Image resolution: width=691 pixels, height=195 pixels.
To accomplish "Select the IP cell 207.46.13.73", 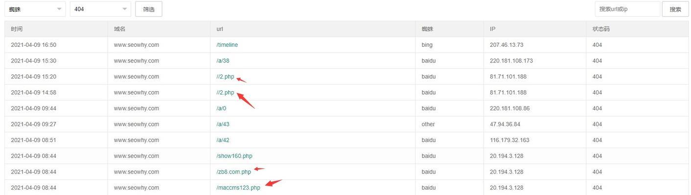I will (507, 45).
